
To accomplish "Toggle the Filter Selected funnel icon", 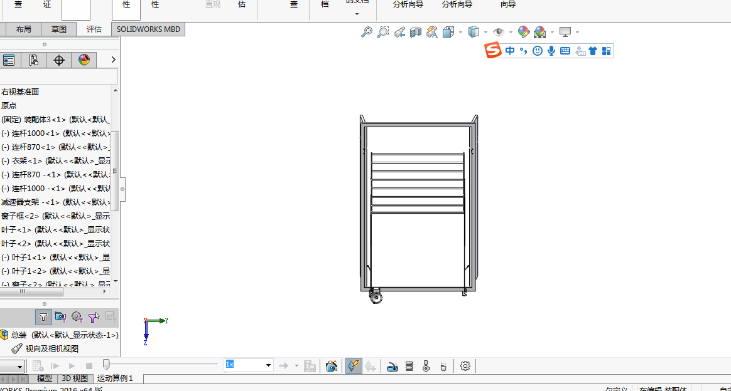I will coord(94,317).
